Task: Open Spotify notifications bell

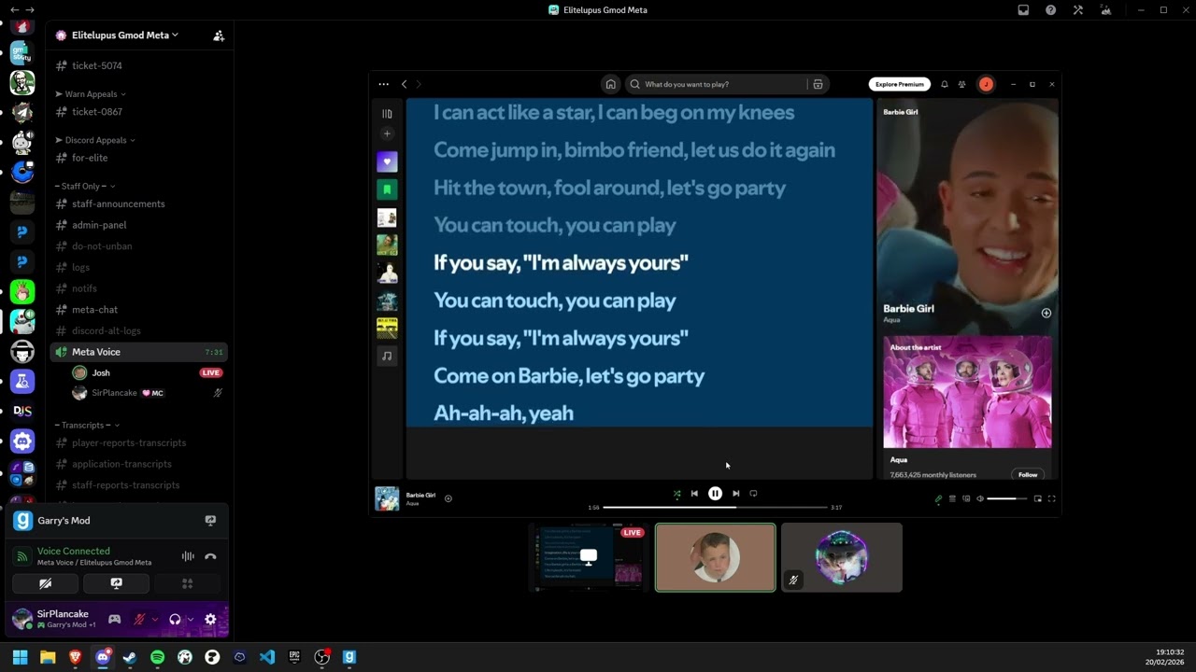Action: click(945, 84)
